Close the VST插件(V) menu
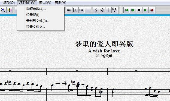The image size is (170, 101). click(27, 3)
